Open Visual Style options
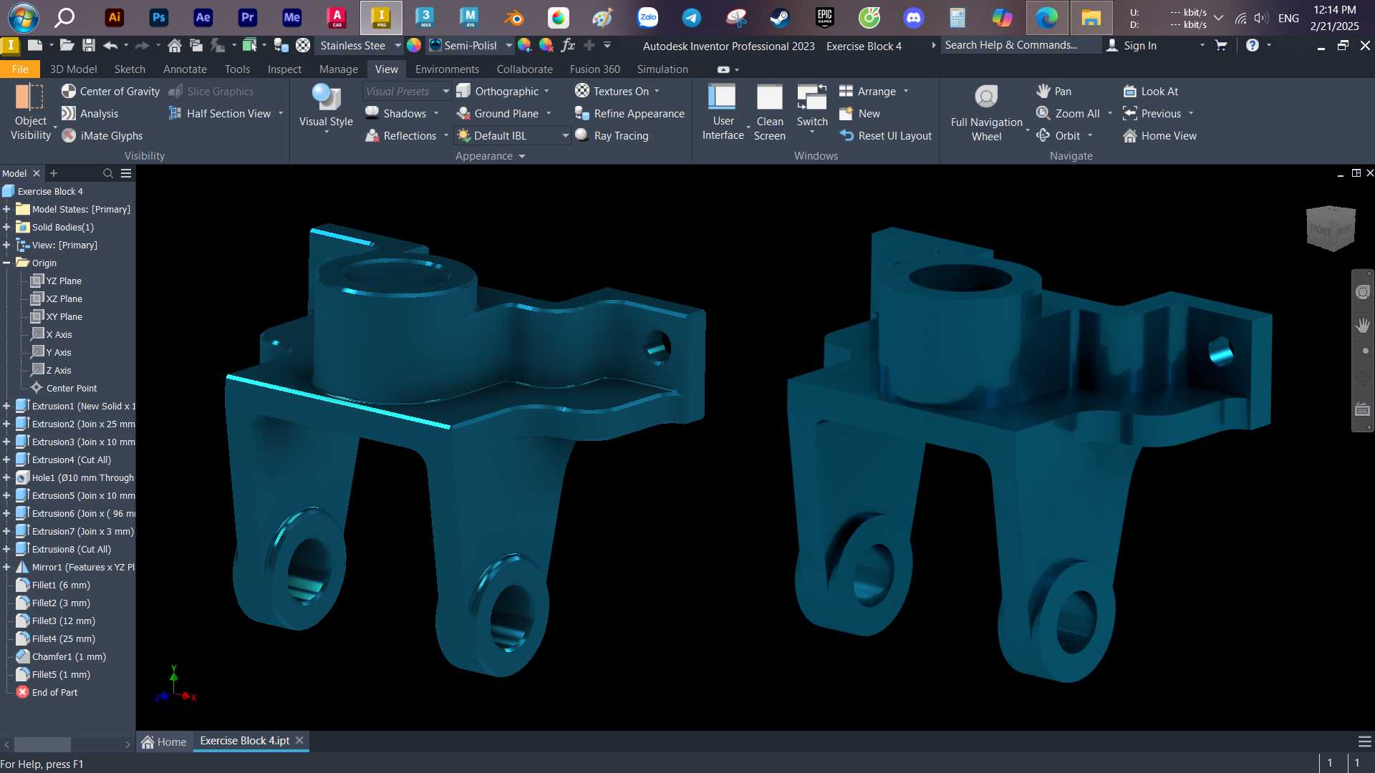Viewport: 1375px width, 773px height. pos(326,107)
